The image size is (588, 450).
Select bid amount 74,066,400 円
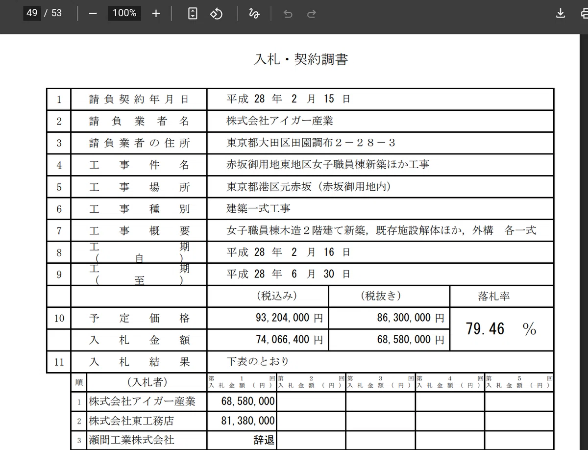(x=289, y=340)
